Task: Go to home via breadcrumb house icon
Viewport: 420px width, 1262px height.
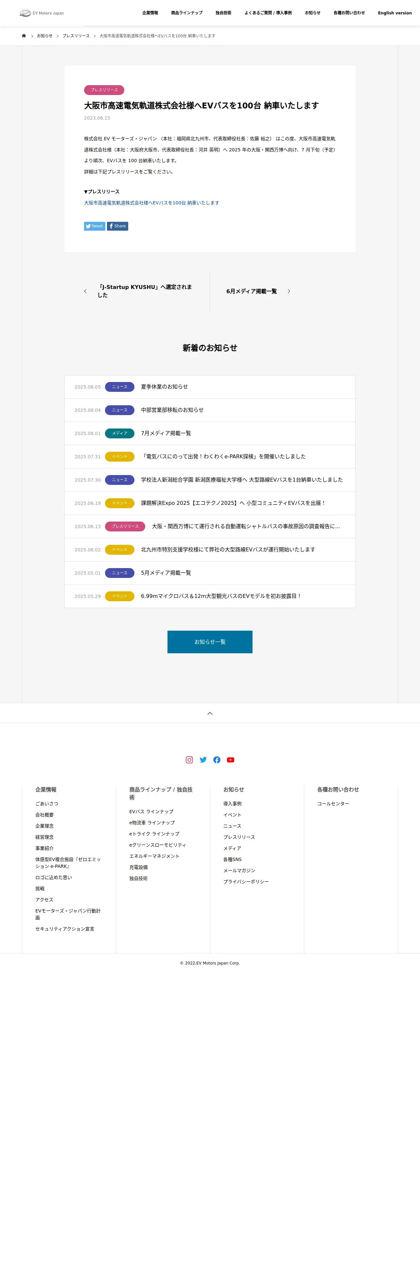Action: [24, 36]
